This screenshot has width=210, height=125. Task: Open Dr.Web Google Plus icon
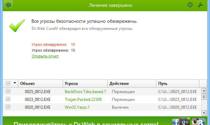coord(185,121)
